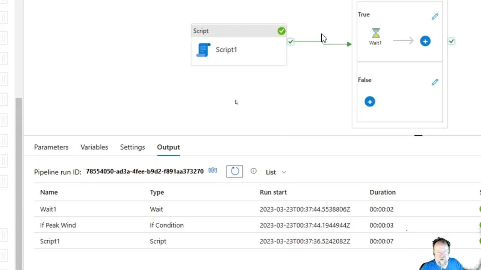Open the Settings tab
Image resolution: width=481 pixels, height=270 pixels.
[133, 147]
